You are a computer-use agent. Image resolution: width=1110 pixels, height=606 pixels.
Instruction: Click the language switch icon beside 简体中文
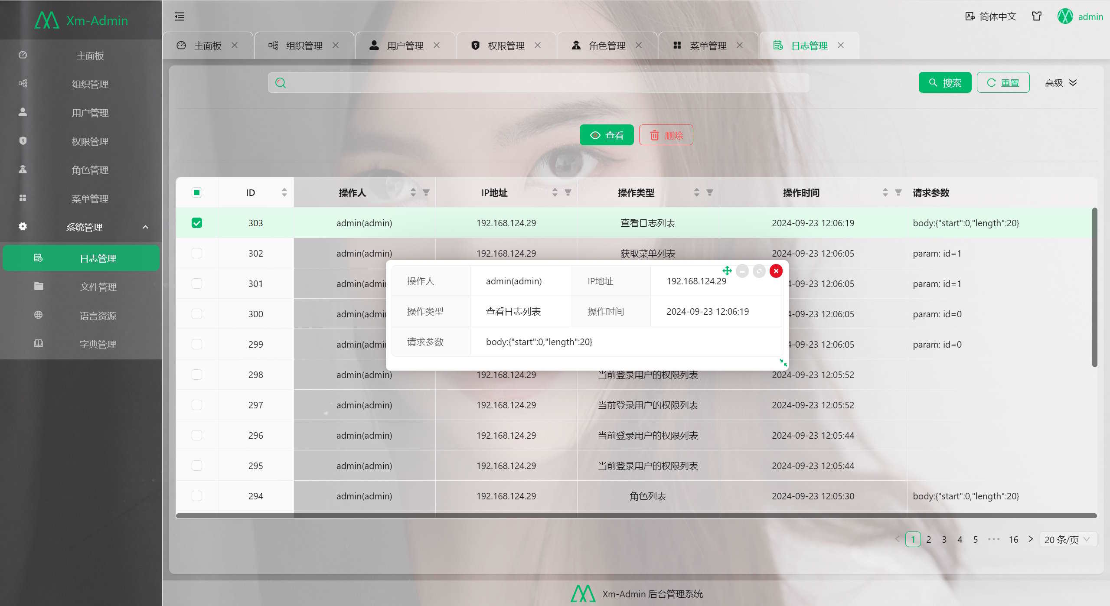pyautogui.click(x=970, y=16)
